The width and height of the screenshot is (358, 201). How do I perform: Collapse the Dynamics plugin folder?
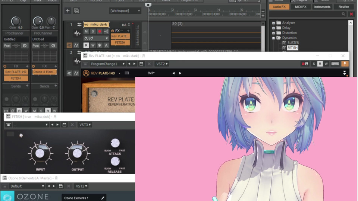tap(273, 38)
